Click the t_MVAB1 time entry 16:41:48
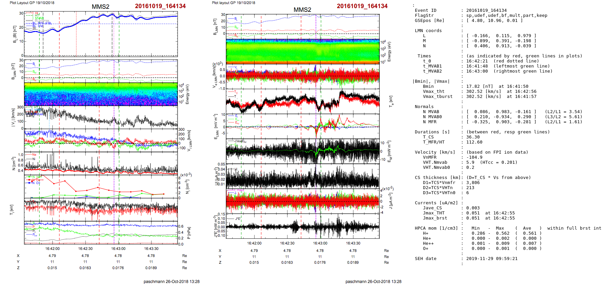 [478, 66]
